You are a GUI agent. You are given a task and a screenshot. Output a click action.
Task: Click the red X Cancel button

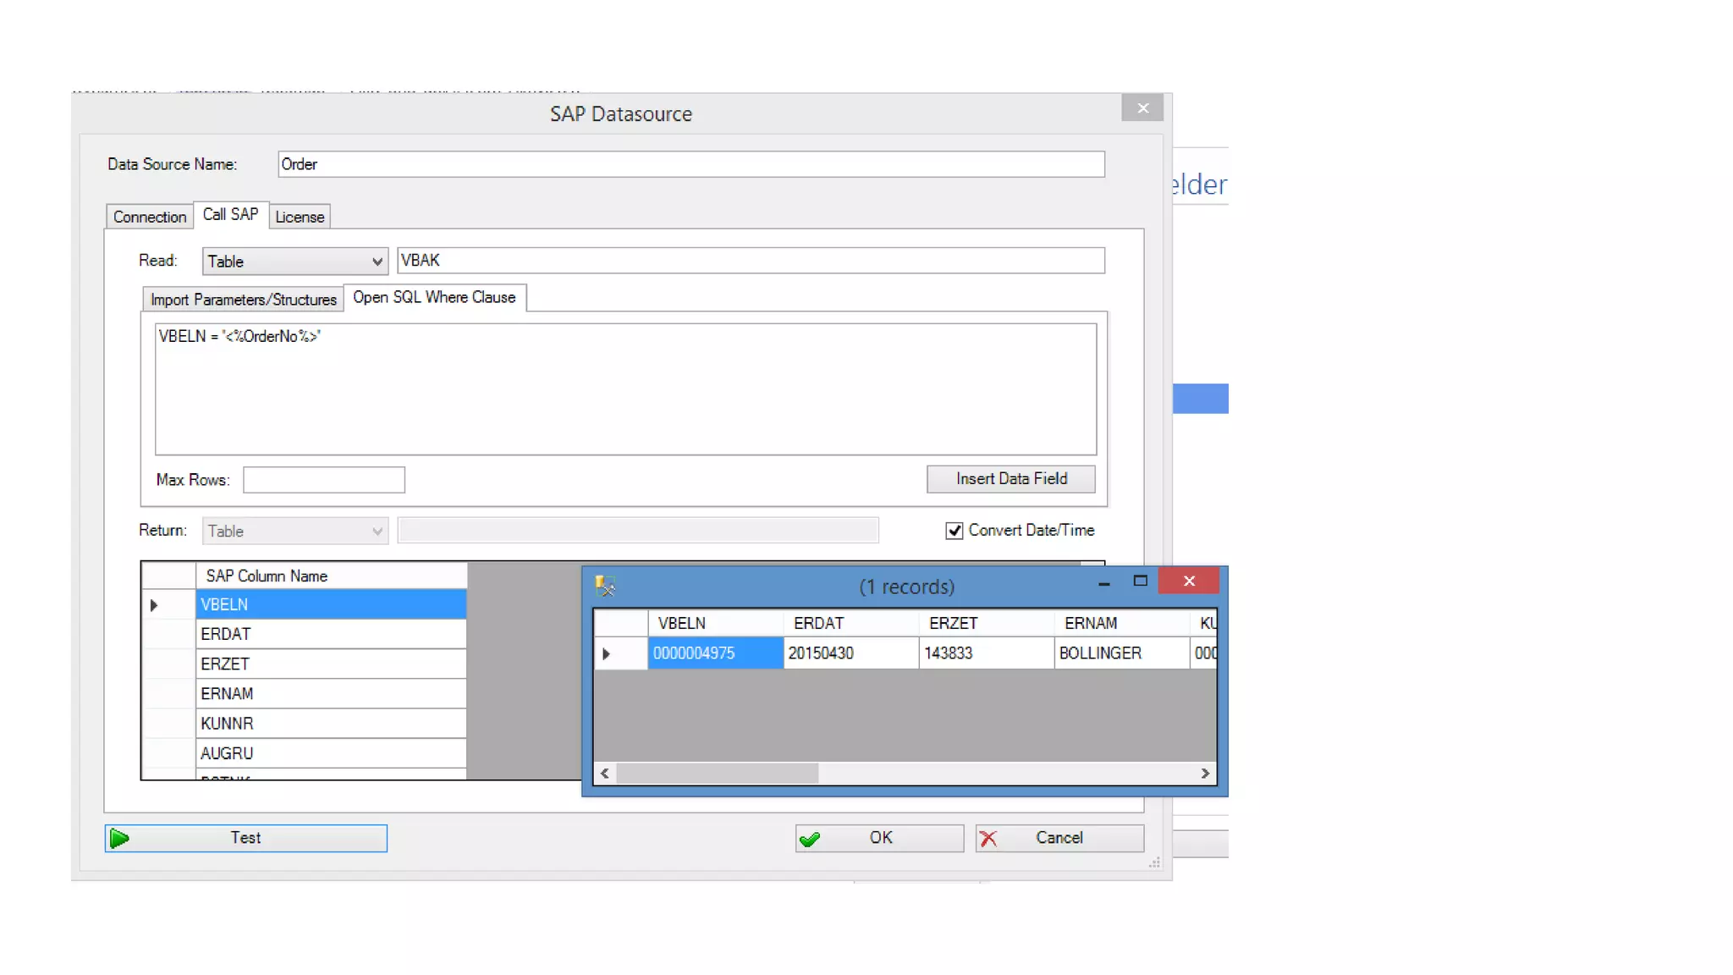[1059, 838]
